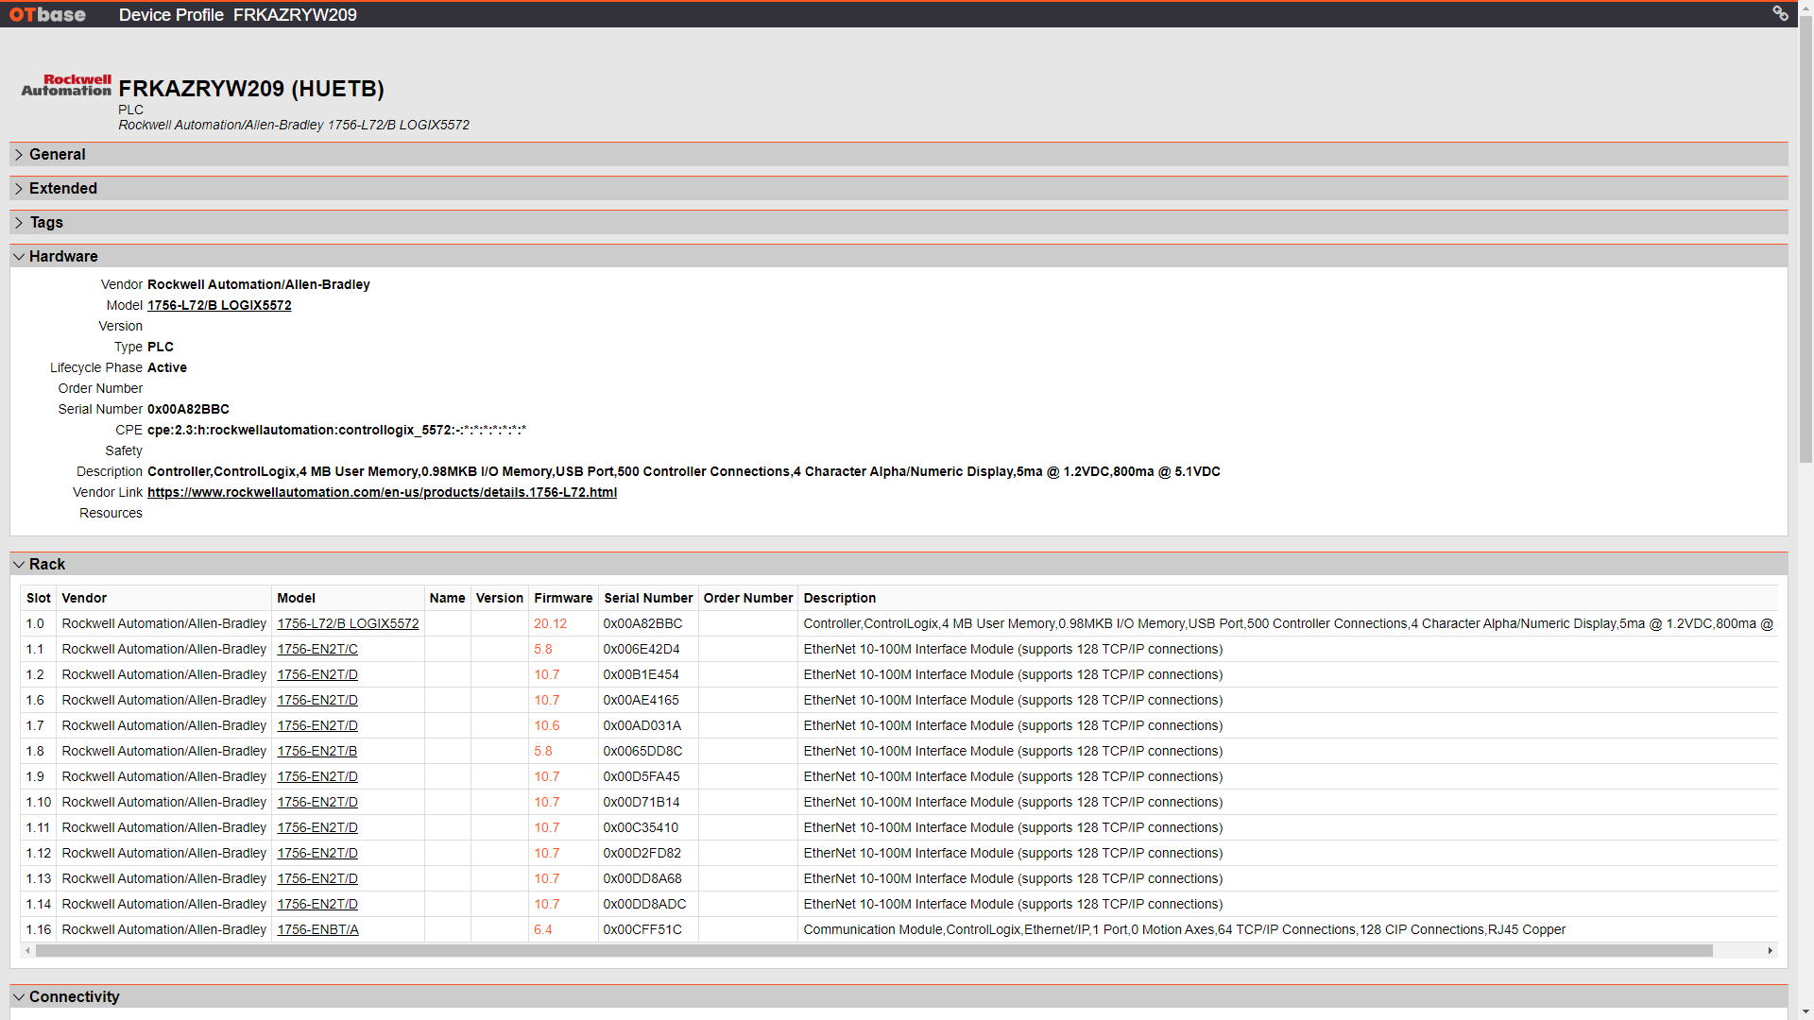Open 1756-EN2T/D model link in slot 1.13

click(317, 878)
